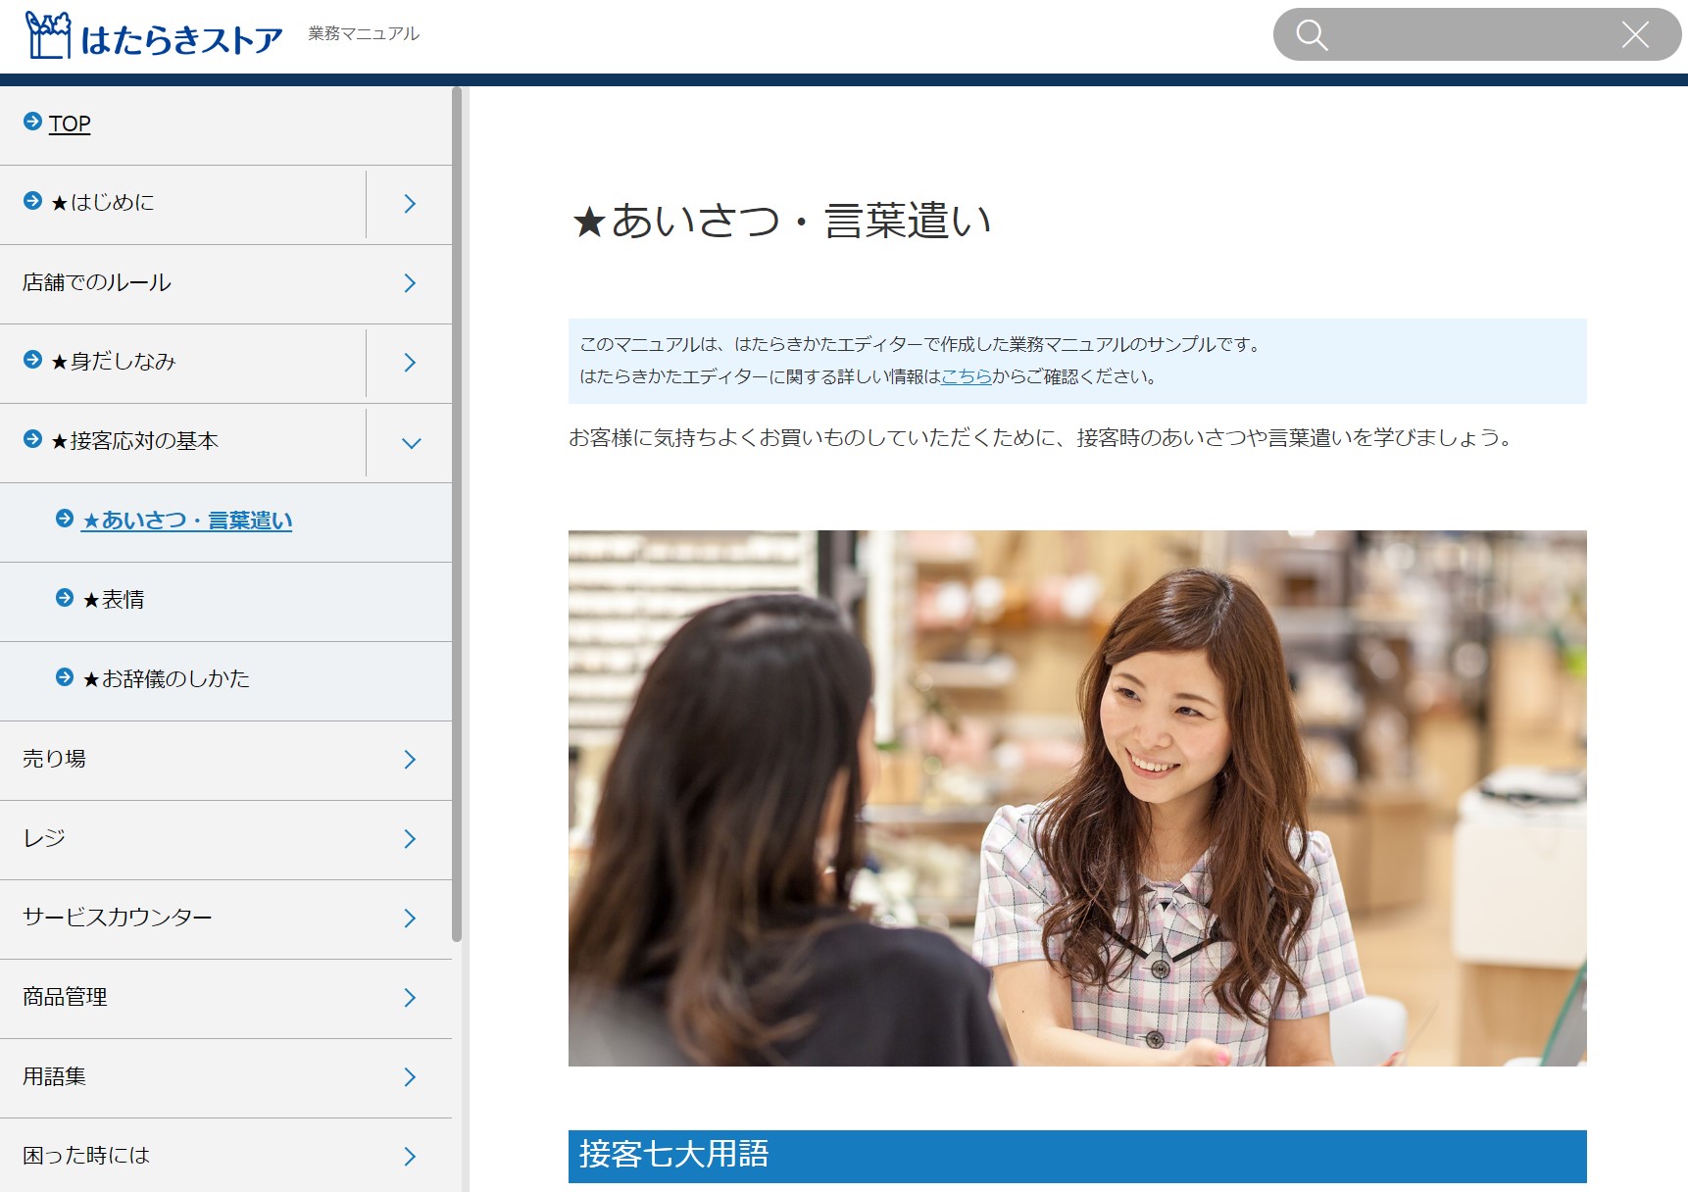This screenshot has height=1192, width=1688.
Task: Collapse the ★接客応対の基本 section chevron
Action: 411,443
